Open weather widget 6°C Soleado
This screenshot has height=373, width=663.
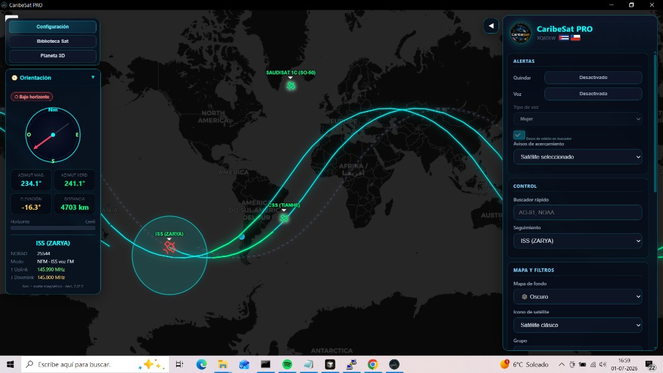tap(524, 365)
